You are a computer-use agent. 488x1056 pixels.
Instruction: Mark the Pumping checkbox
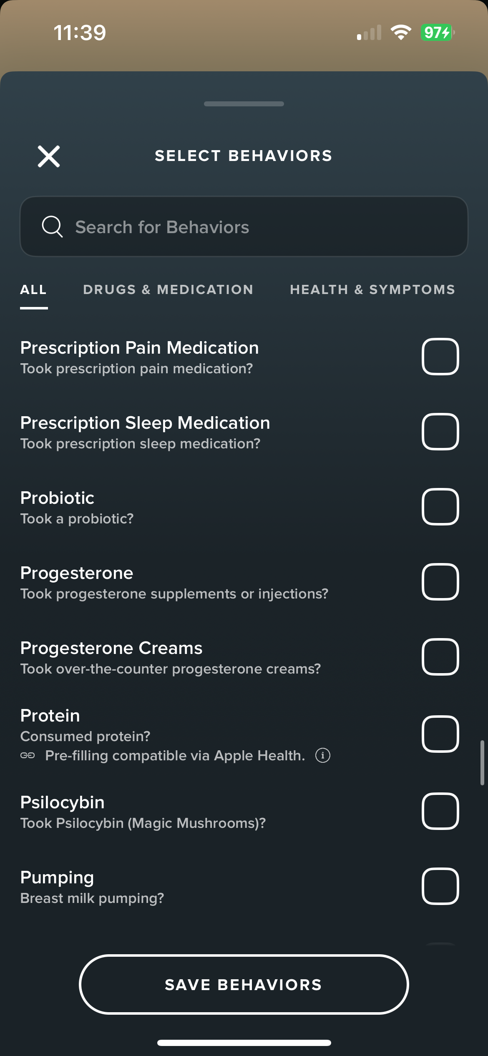pos(440,886)
